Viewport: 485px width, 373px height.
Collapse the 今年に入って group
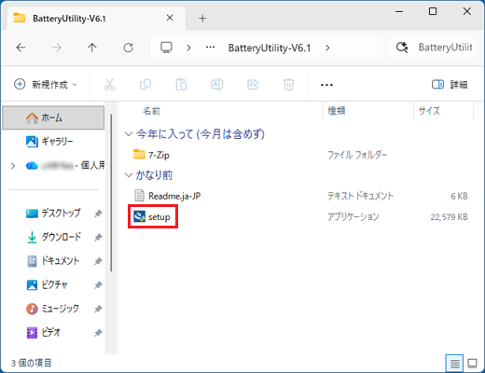pyautogui.click(x=129, y=134)
